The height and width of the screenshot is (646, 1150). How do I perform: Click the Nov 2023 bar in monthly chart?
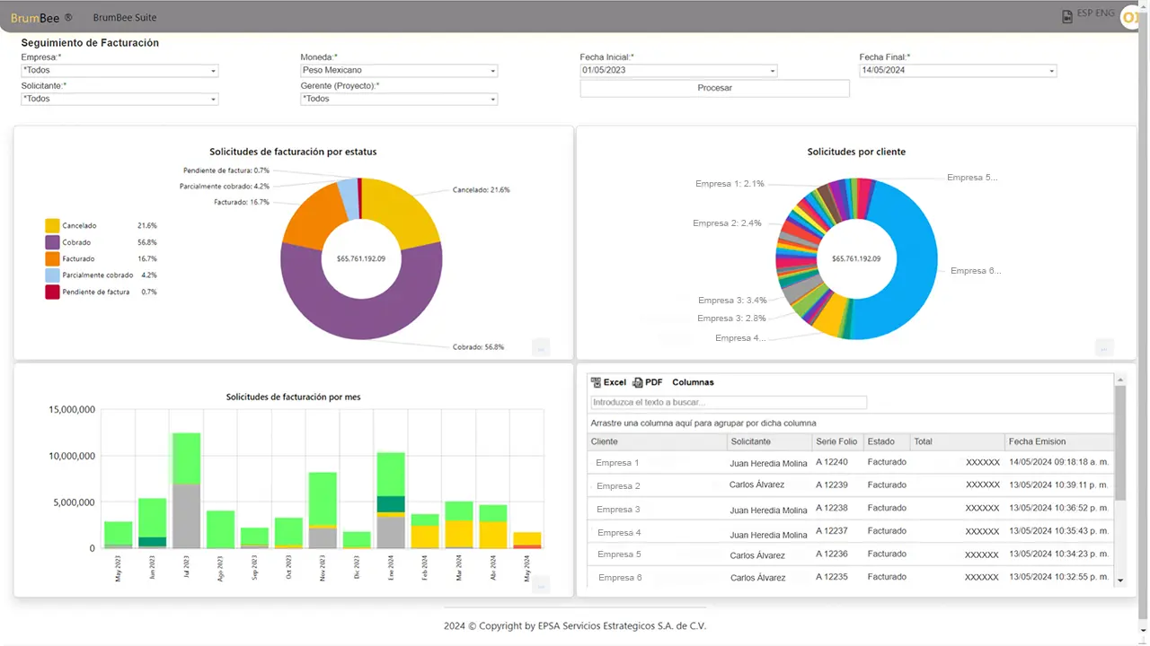coord(323,511)
